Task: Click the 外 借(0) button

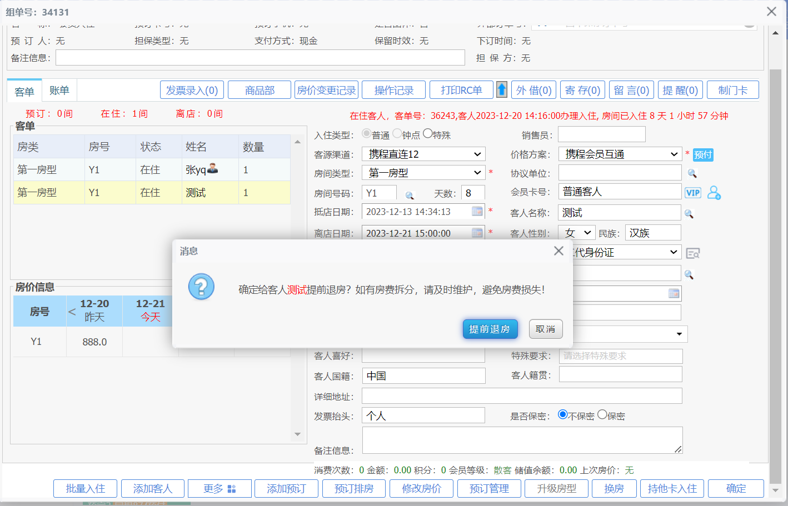Action: coord(534,90)
